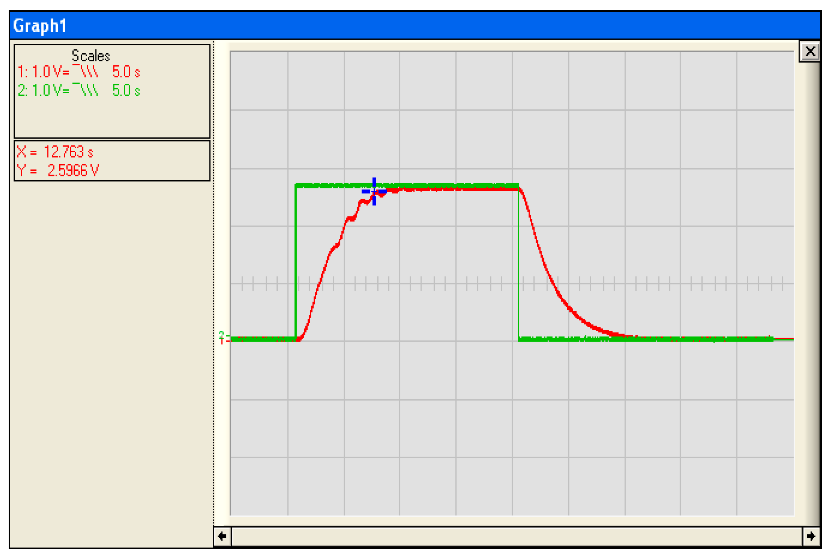Click channel 2 5.0 s time scale
Viewport: 829px width, 559px height.
(x=126, y=90)
